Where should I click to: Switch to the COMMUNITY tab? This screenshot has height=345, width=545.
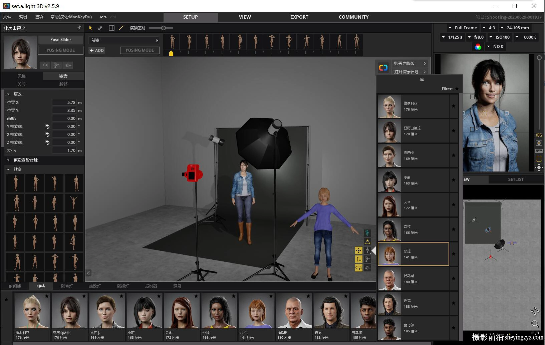click(x=354, y=17)
